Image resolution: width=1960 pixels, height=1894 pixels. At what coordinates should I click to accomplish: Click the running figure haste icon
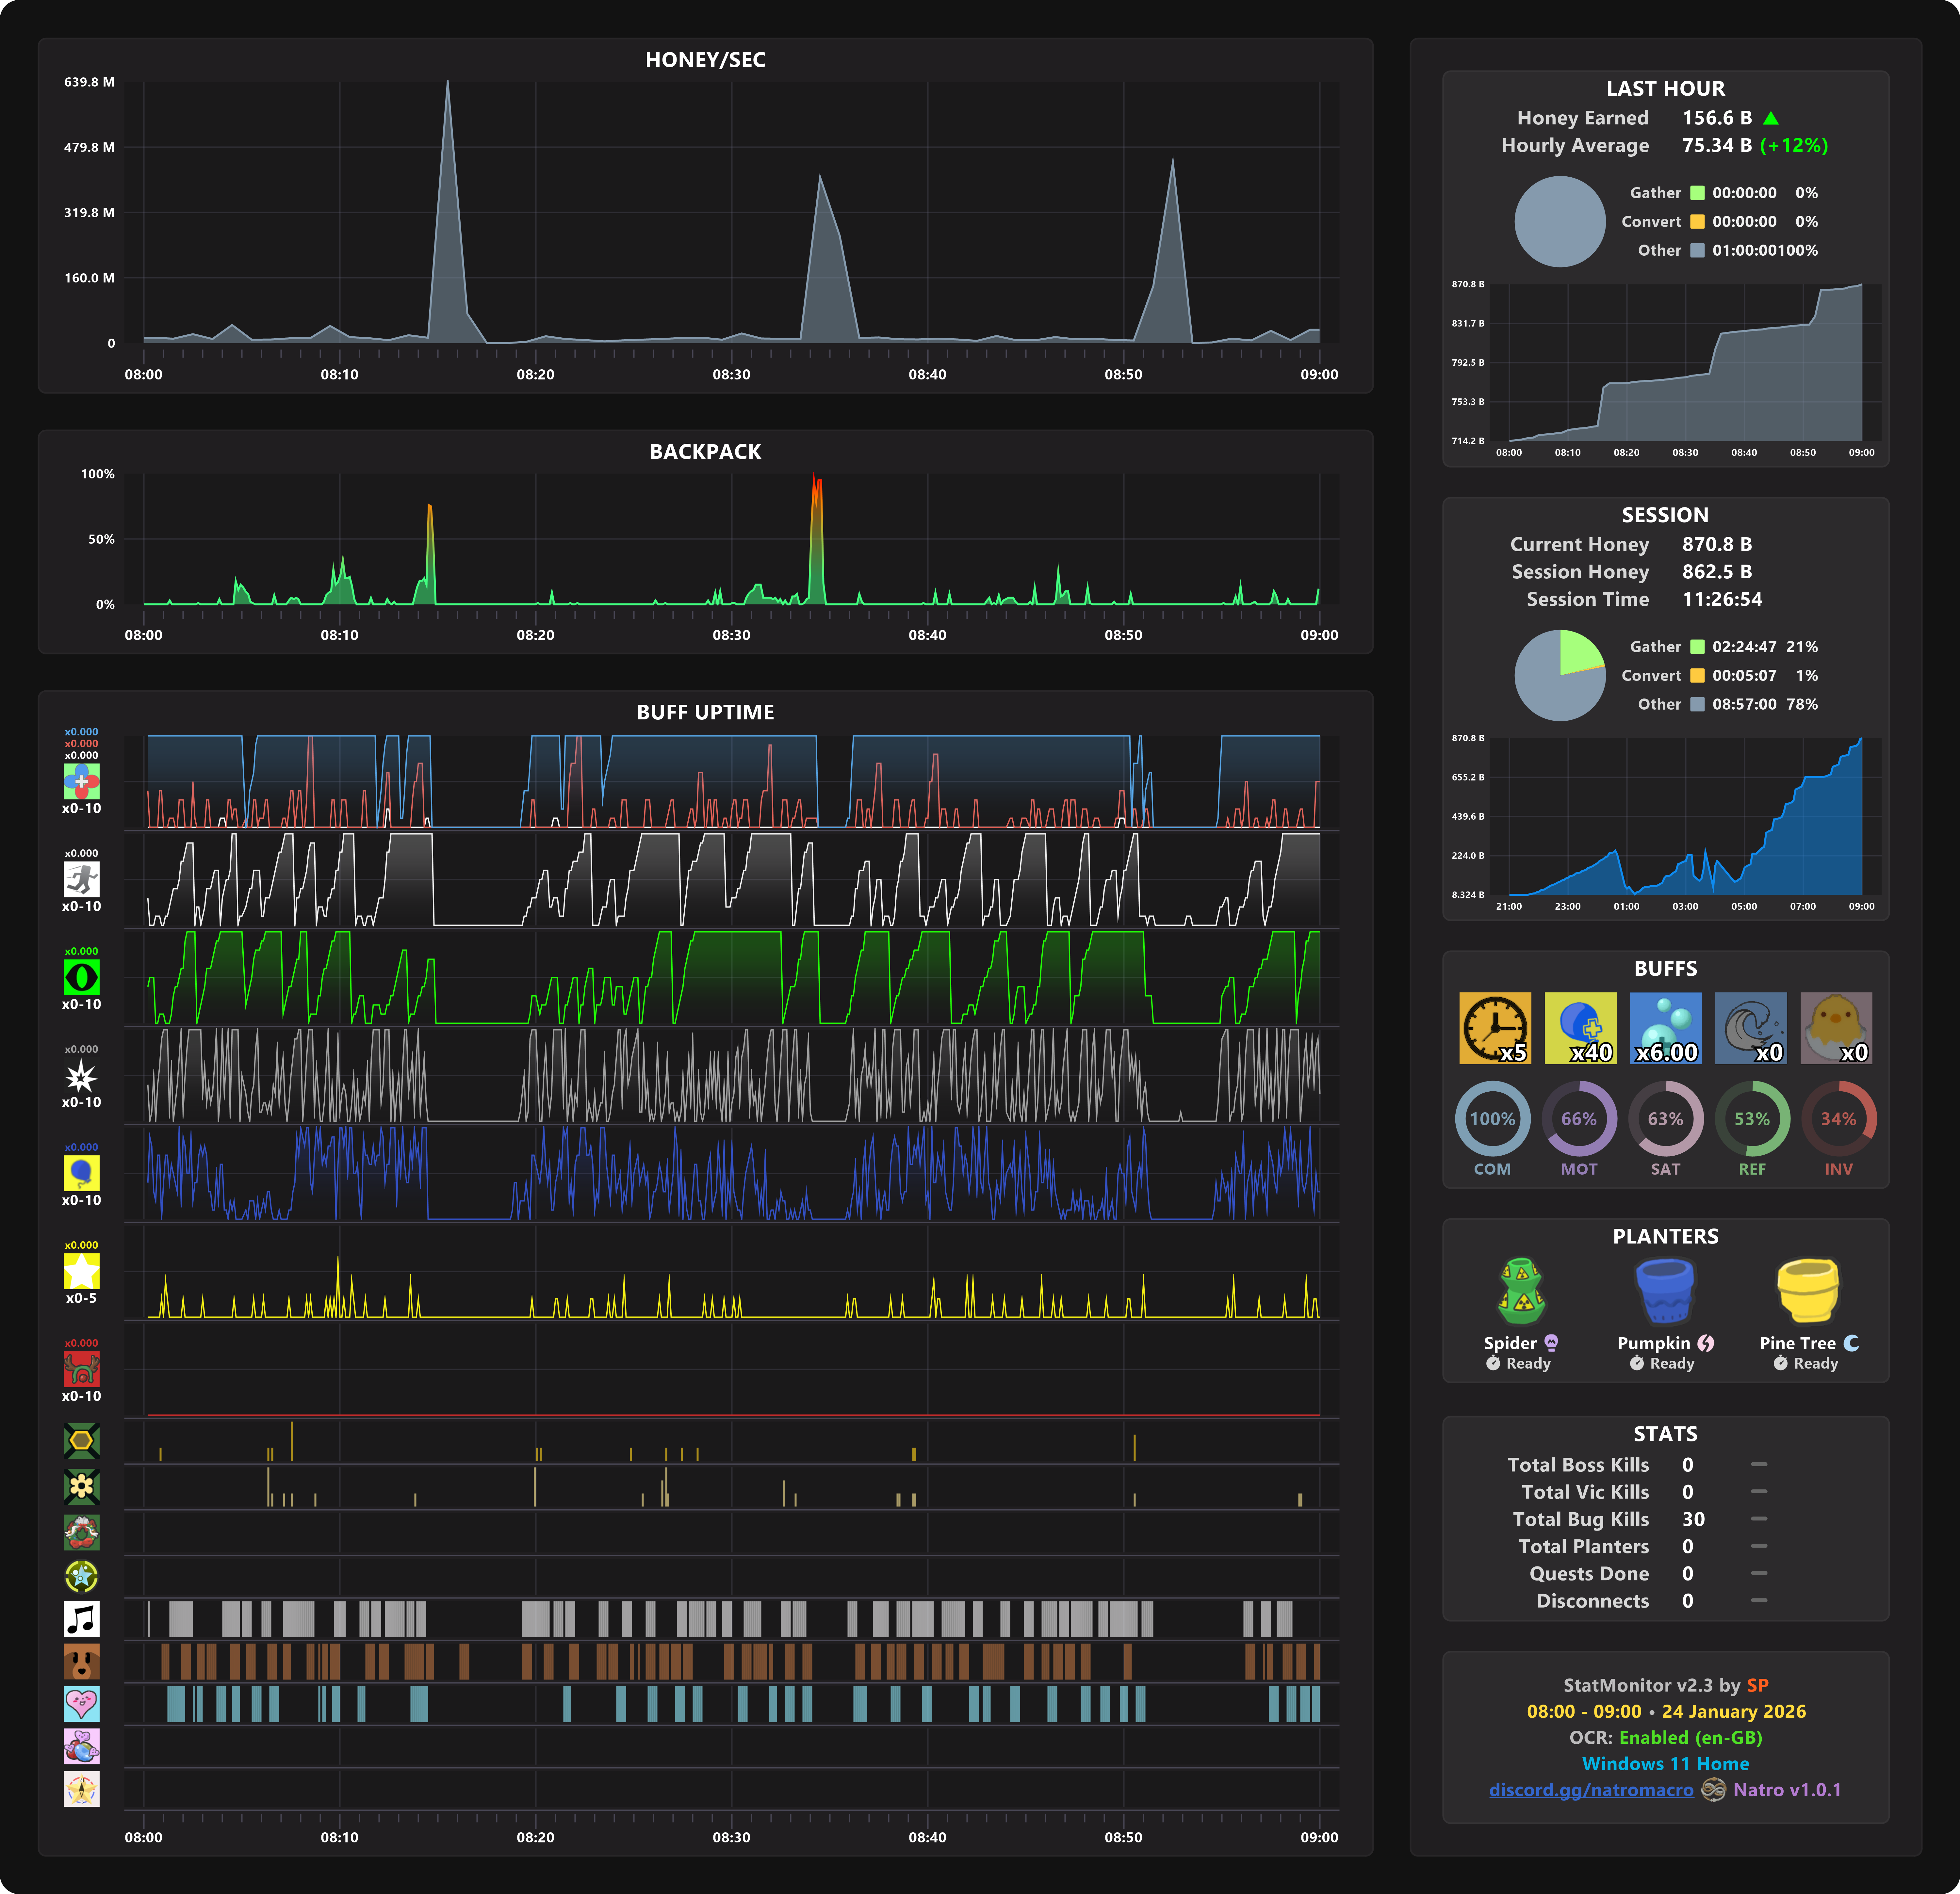coord(81,878)
